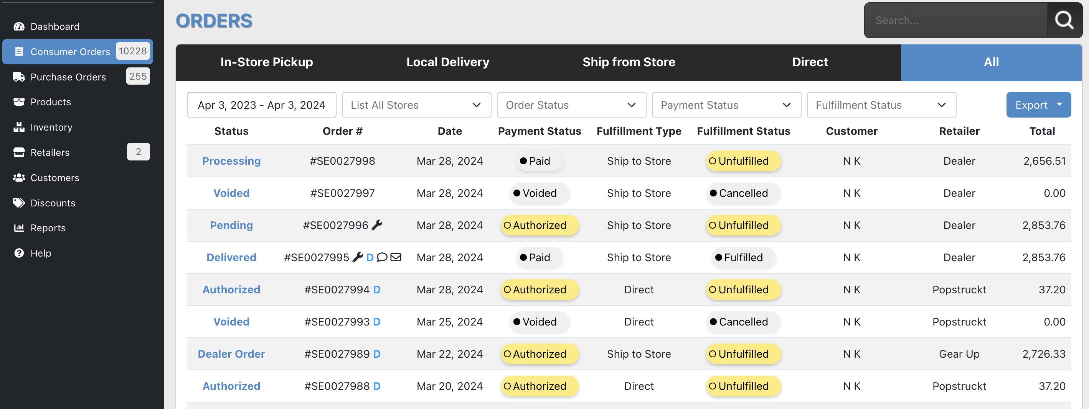
Task: Open the date range picker field
Action: 262,105
